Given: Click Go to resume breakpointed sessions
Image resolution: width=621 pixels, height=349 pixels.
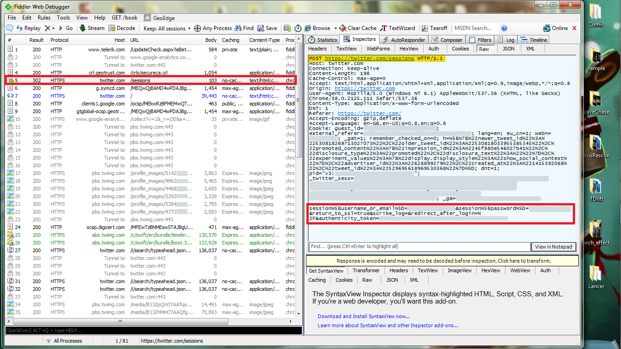Looking at the screenshot, I should point(66,28).
